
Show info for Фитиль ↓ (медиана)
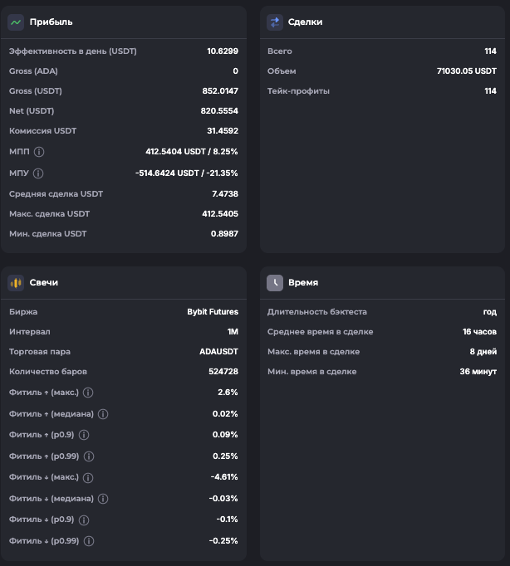[x=103, y=499]
